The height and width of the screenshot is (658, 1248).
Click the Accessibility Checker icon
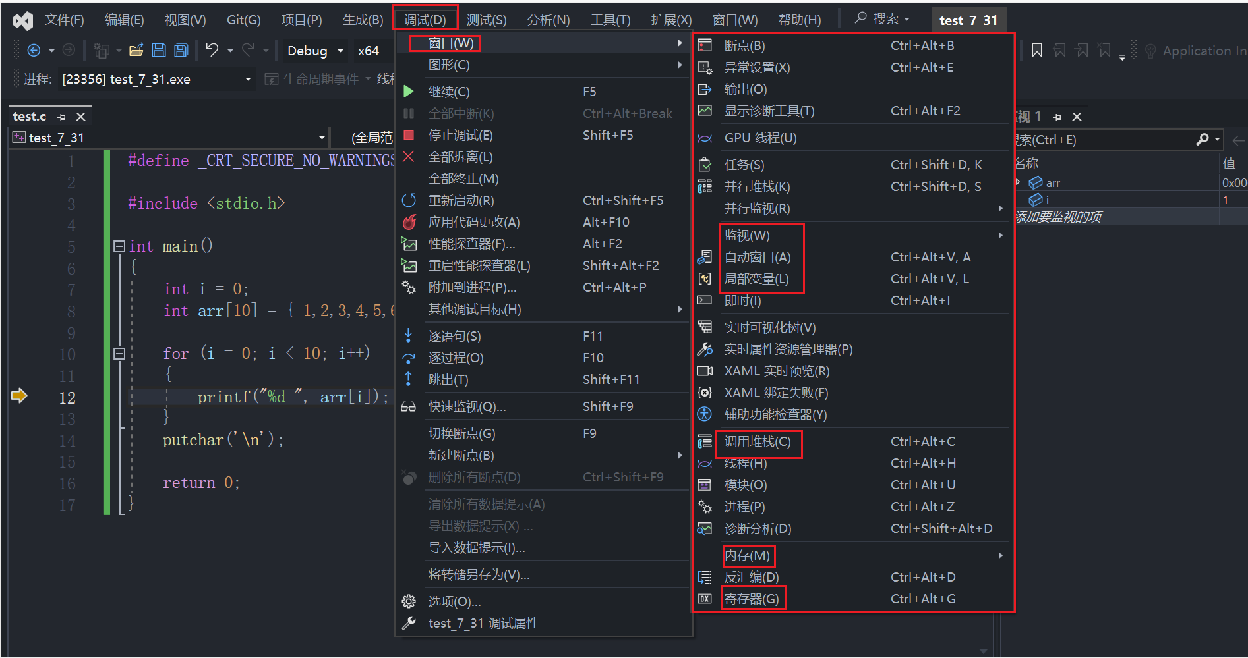705,414
